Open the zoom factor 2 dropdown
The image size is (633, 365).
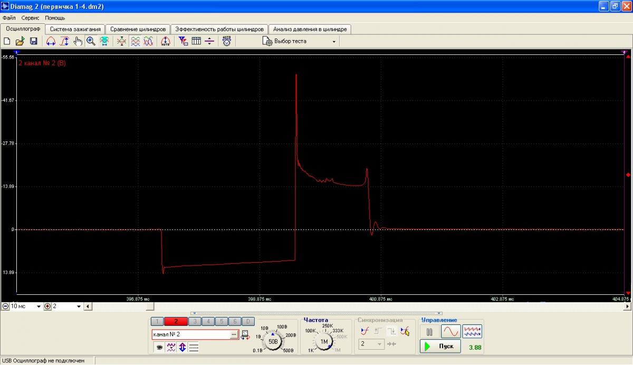[79, 306]
